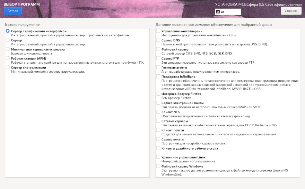Enable the Клиент NFS checkbox
This screenshot has width=305, height=189.
click(x=158, y=112)
